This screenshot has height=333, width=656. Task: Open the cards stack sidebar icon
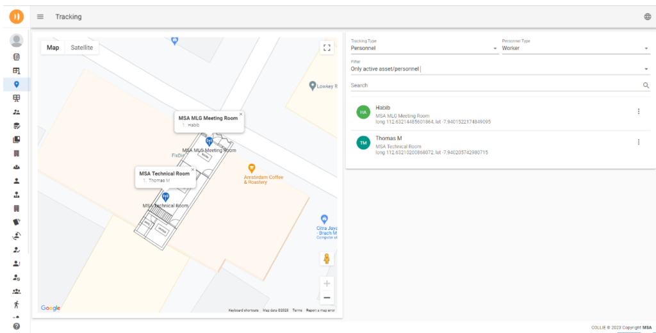16,222
